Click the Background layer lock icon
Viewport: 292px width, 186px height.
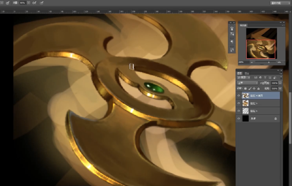(x=276, y=118)
